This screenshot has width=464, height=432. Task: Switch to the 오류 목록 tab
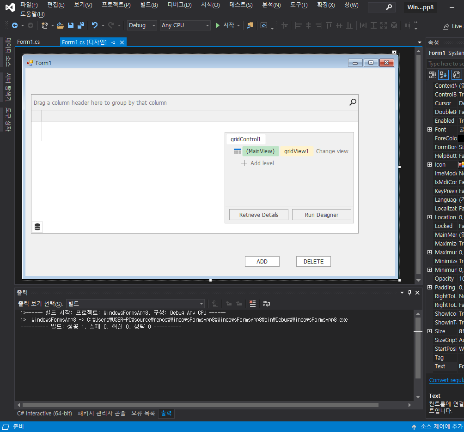point(143,413)
